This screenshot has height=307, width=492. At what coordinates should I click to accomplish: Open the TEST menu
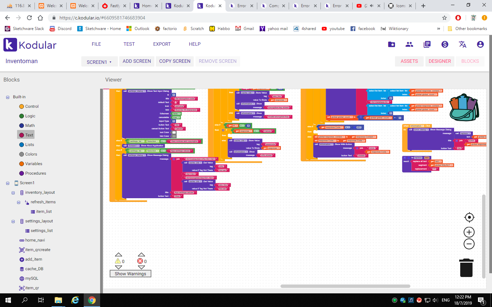coord(129,44)
